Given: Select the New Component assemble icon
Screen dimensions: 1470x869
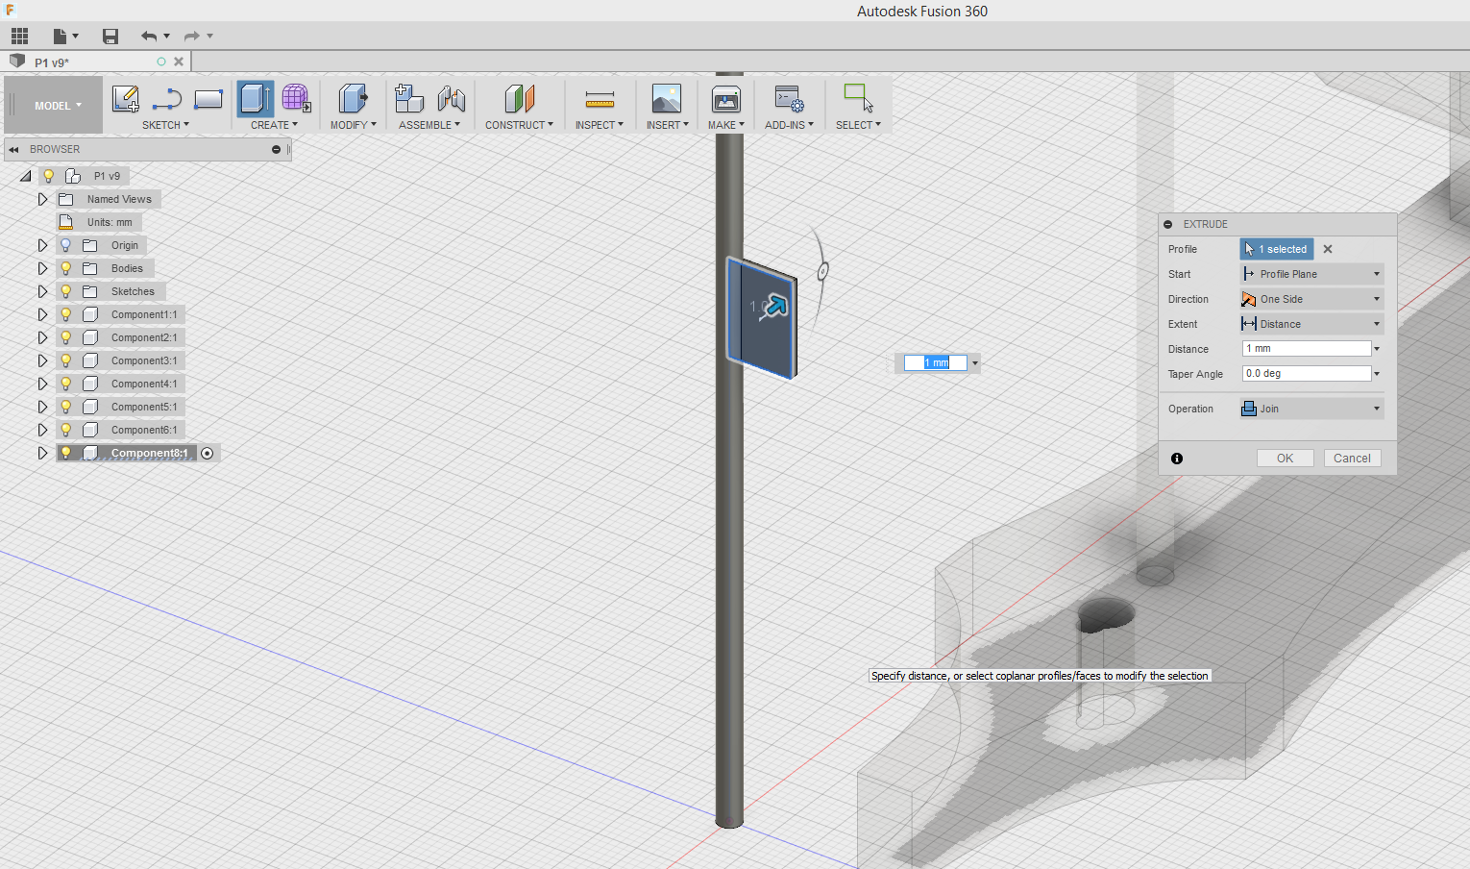Looking at the screenshot, I should [x=409, y=99].
